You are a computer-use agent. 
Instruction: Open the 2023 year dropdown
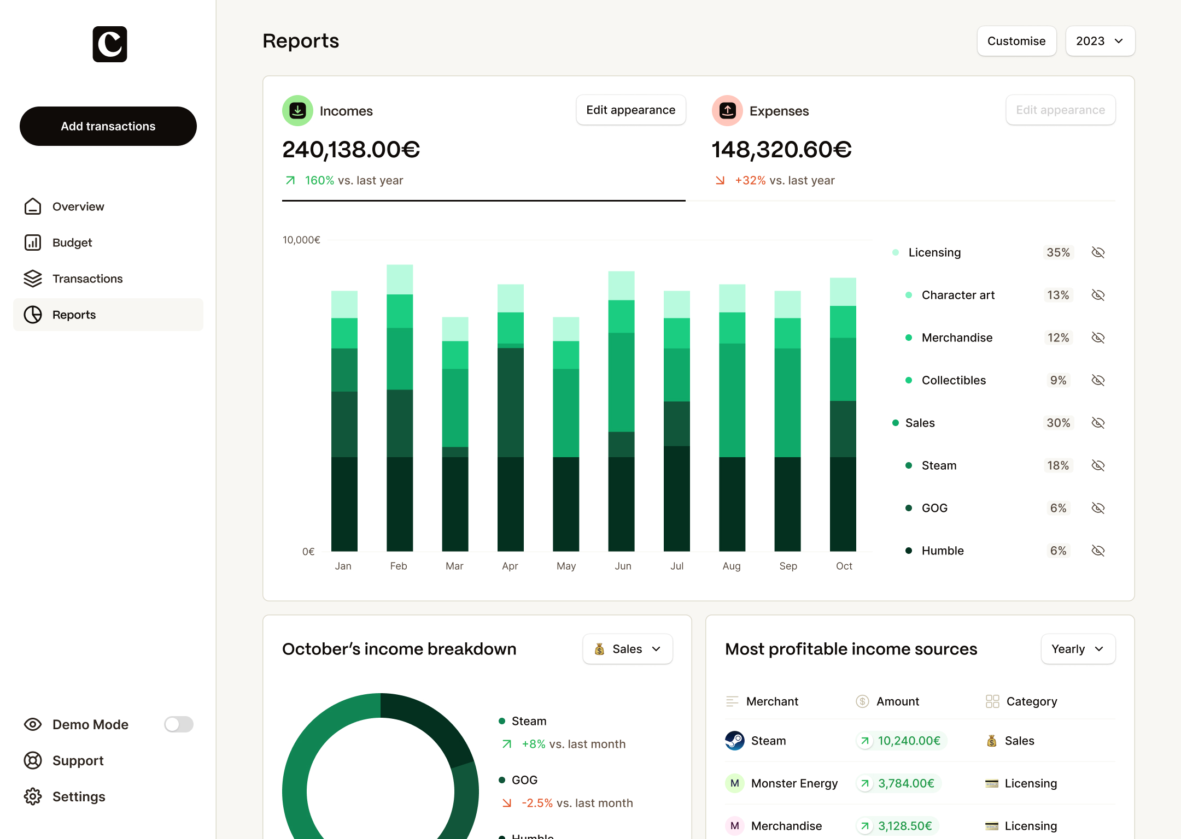(x=1100, y=41)
